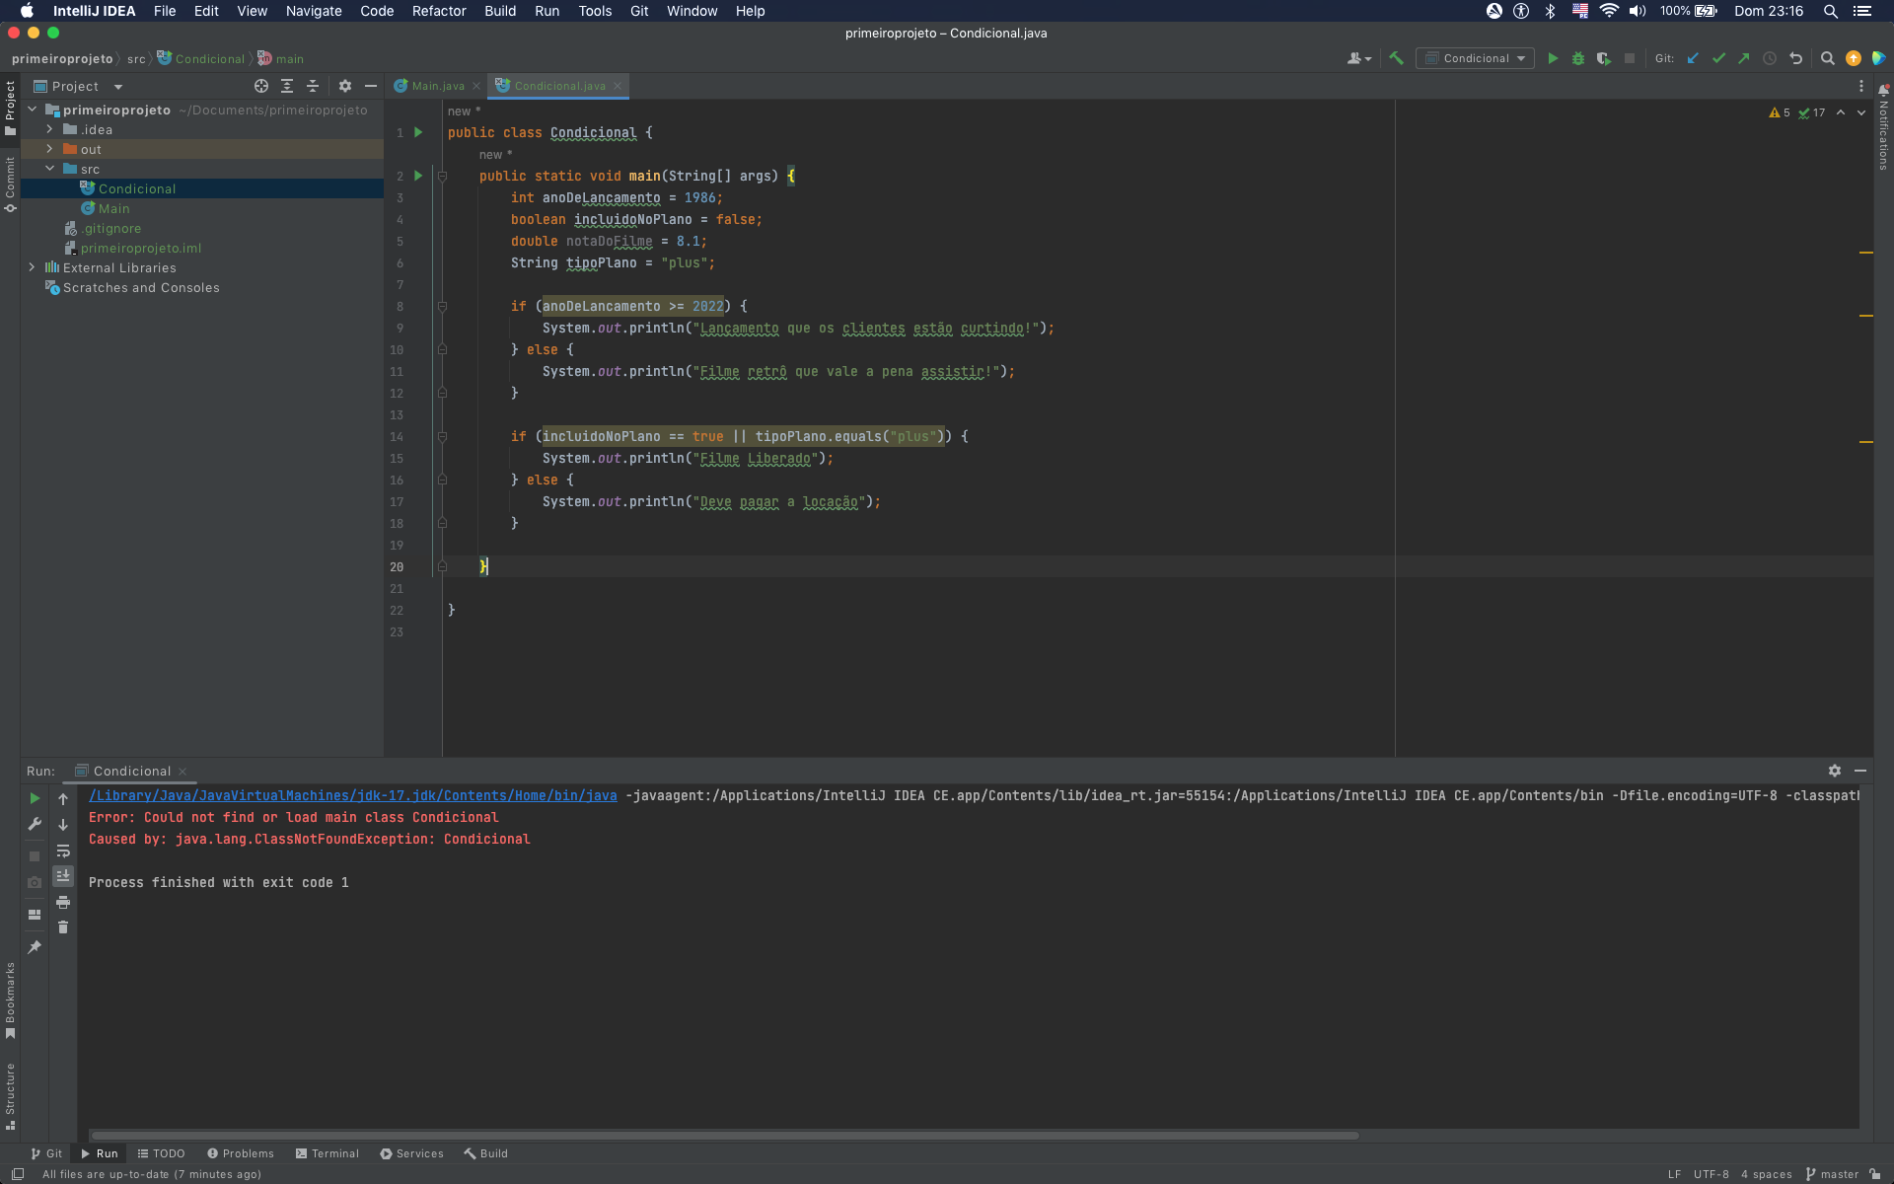Clear all console output trash icon
Image resolution: width=1894 pixels, height=1184 pixels.
[63, 927]
